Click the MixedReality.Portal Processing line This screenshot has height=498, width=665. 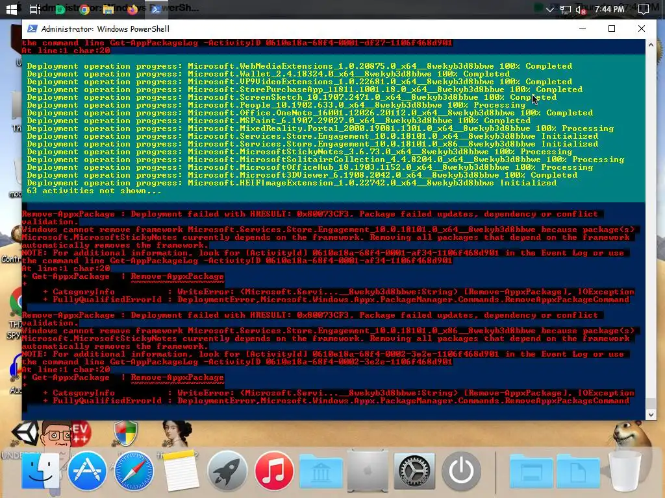pyautogui.click(x=320, y=128)
